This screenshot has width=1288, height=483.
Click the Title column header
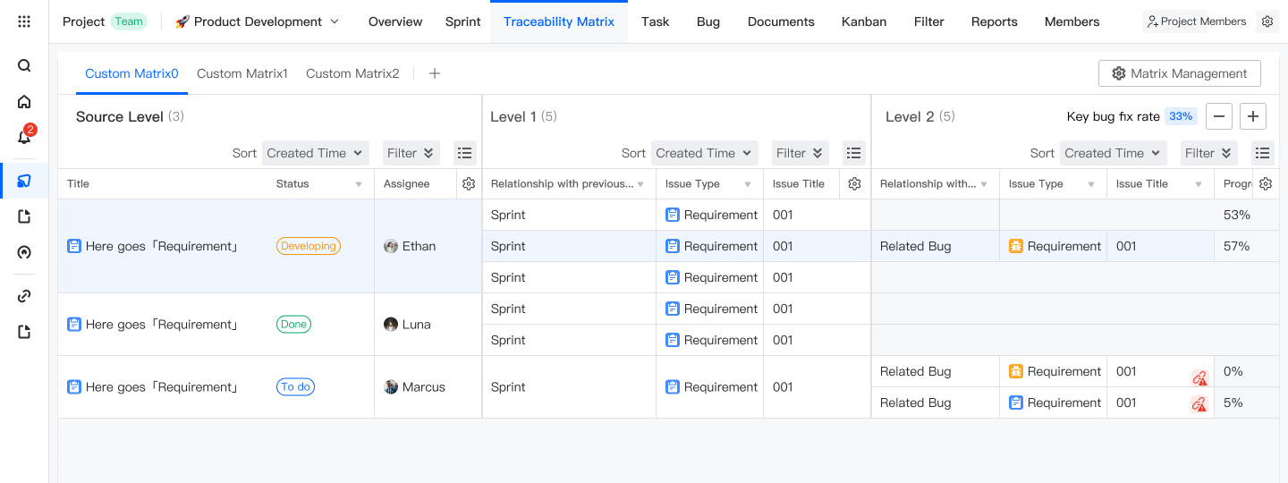pos(79,183)
